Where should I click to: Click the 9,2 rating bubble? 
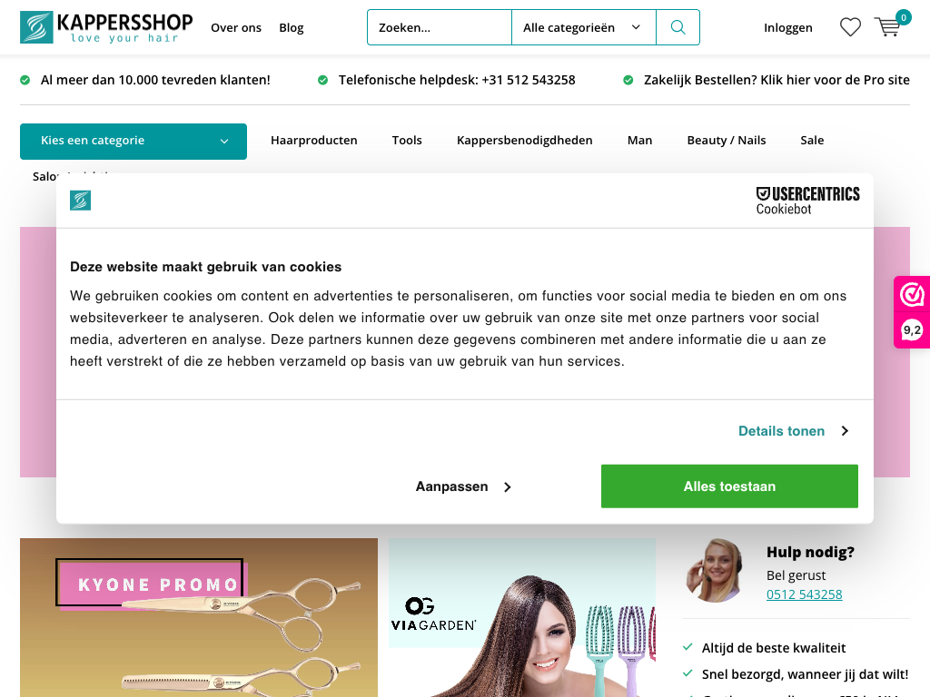pyautogui.click(x=912, y=330)
